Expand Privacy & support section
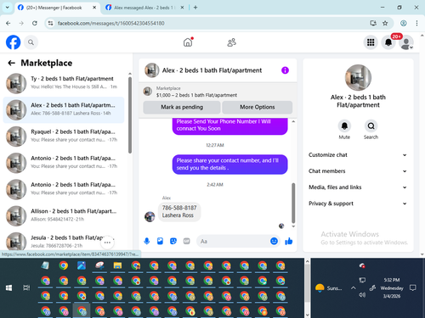This screenshot has width=425, height=318. coord(358,204)
